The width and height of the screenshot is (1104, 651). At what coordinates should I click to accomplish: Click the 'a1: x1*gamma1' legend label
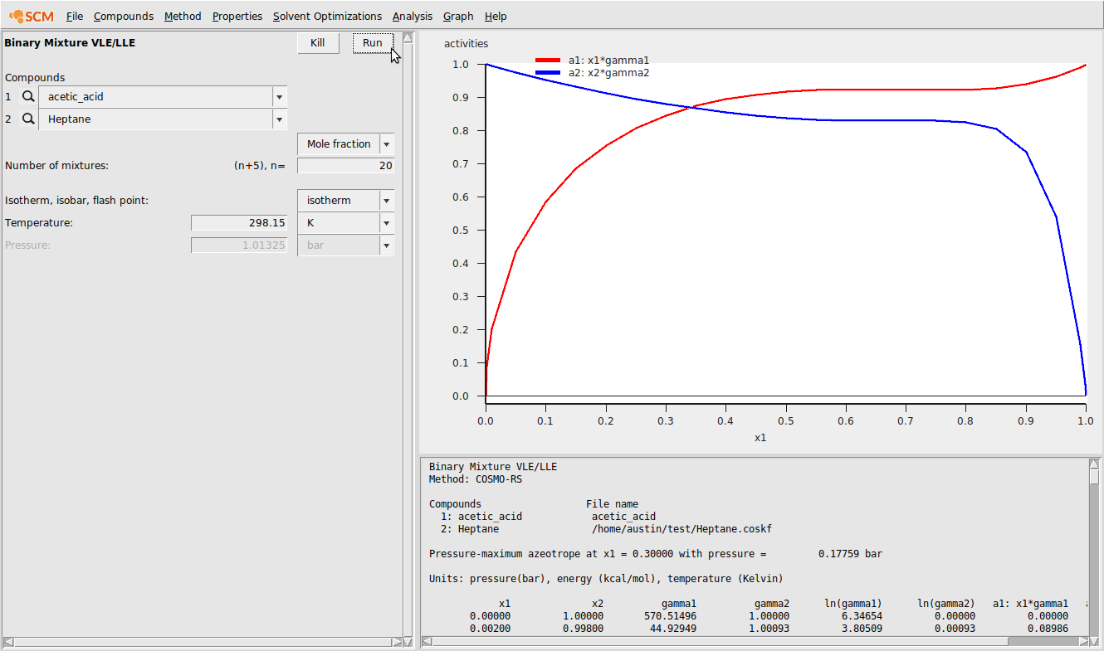(608, 61)
